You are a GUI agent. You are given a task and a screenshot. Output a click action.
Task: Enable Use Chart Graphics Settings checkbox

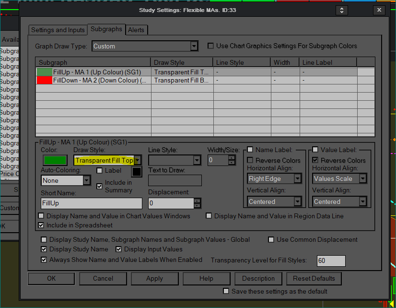tap(210, 46)
